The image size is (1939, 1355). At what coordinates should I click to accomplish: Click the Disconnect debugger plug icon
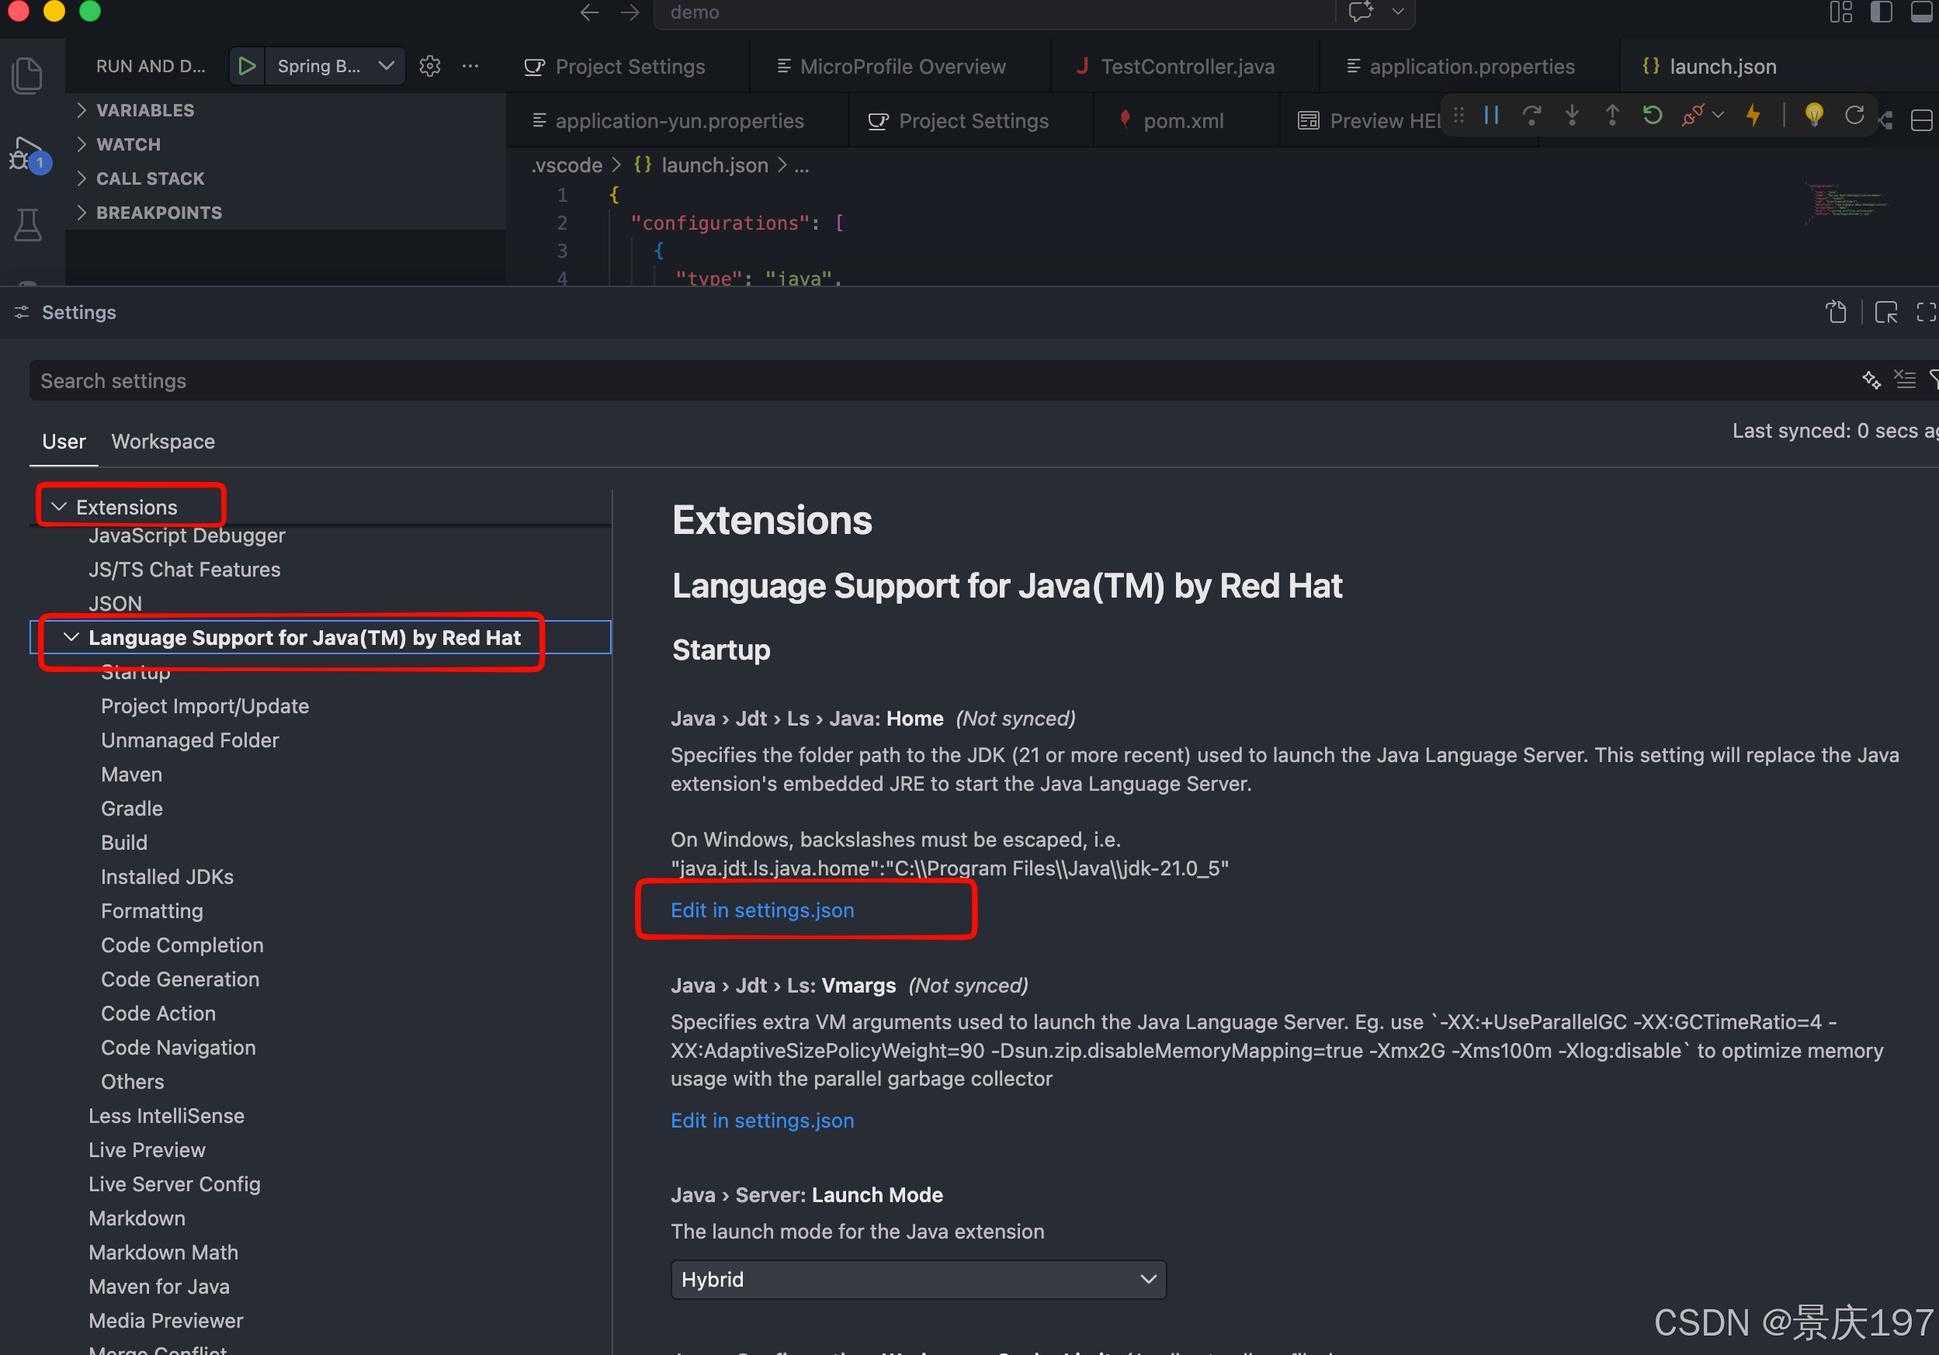pyautogui.click(x=1691, y=116)
